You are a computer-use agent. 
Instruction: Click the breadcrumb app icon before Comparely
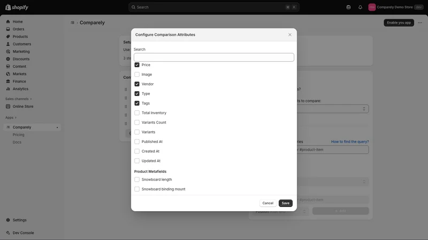pos(72,22)
